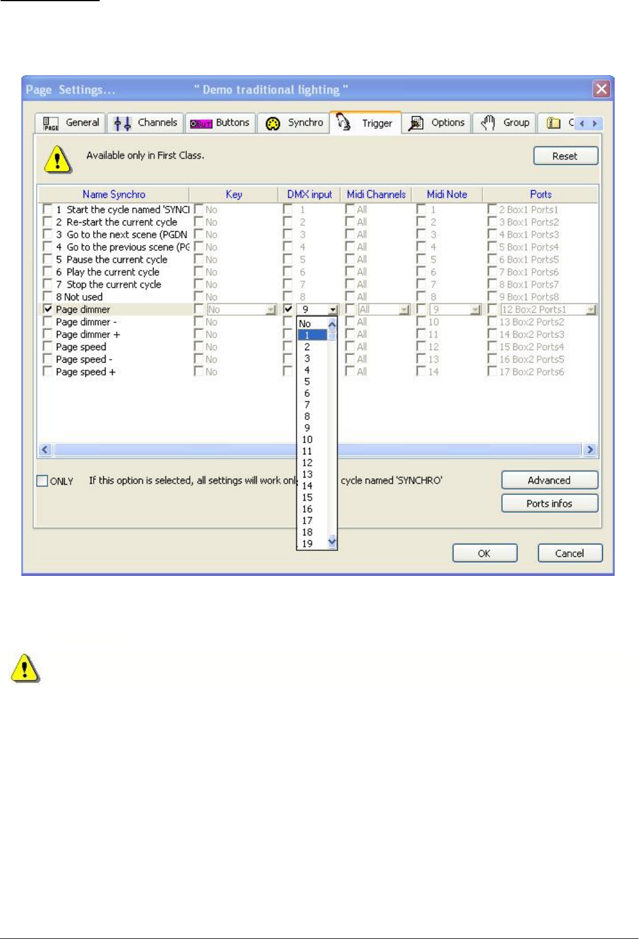Open Ports infos
Viewport: 639px width, 939px height.
pos(549,503)
